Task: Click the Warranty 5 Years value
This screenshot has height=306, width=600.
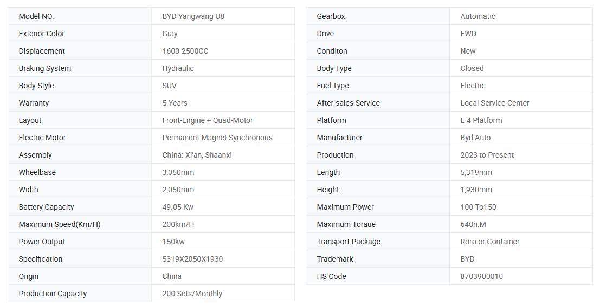Action: coord(175,103)
